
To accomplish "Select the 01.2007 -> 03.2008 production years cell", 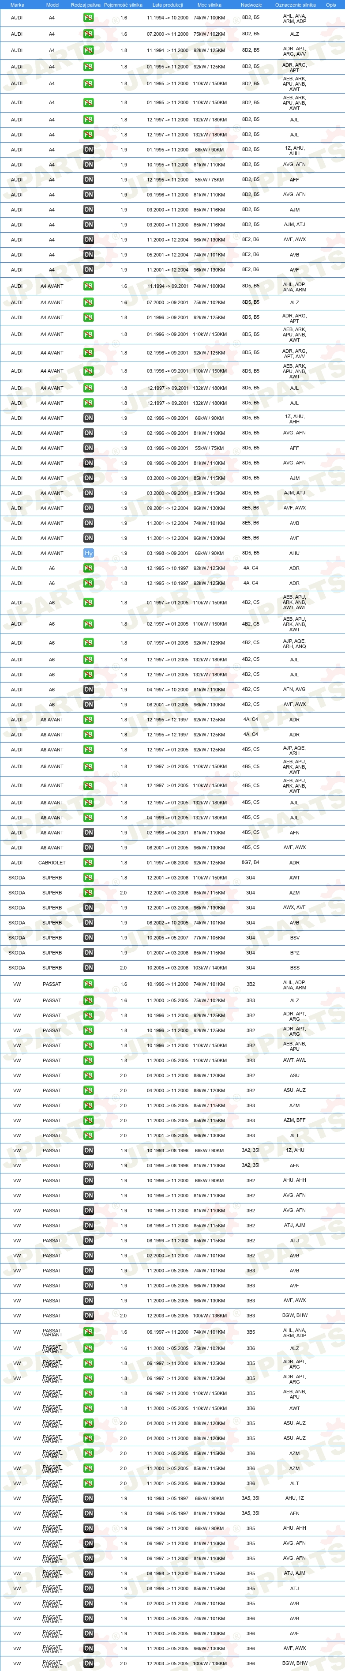I will (167, 953).
